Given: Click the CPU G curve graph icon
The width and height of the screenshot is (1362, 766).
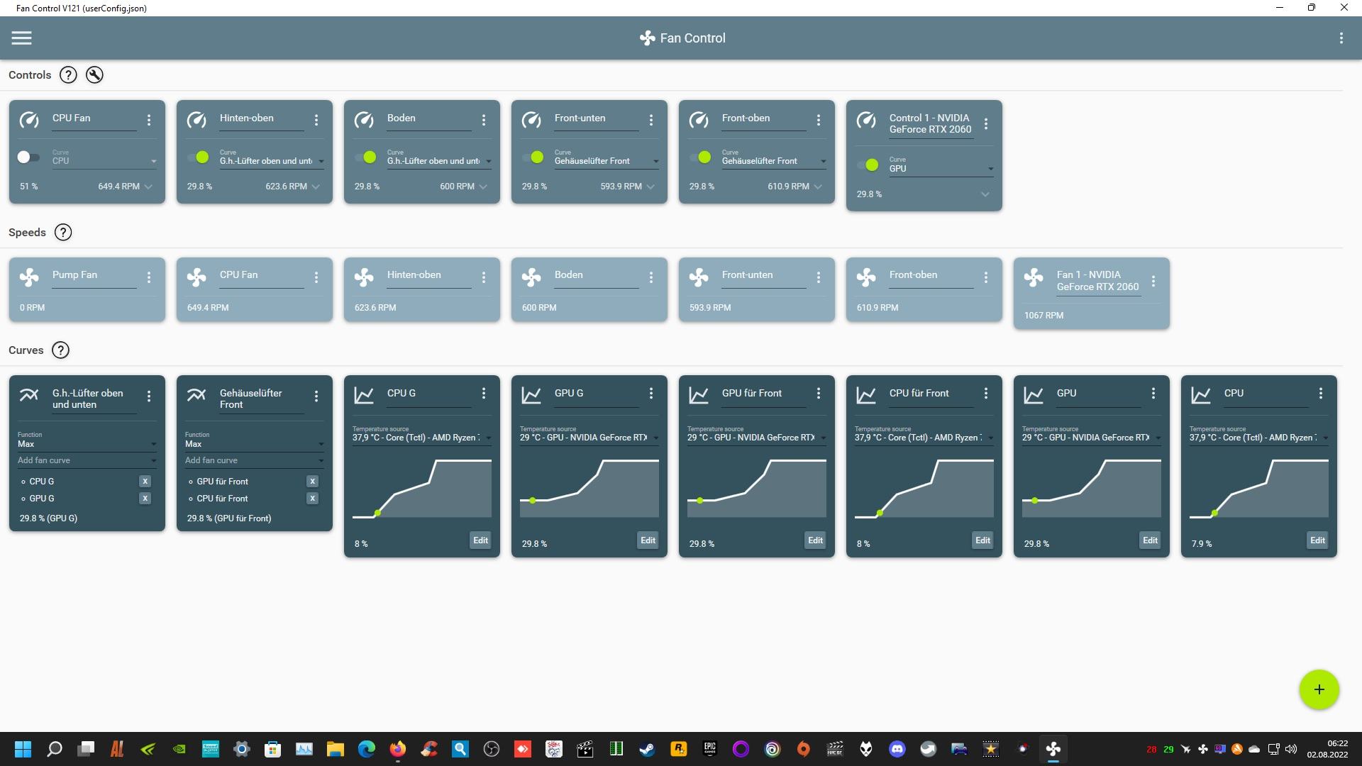Looking at the screenshot, I should 364,395.
